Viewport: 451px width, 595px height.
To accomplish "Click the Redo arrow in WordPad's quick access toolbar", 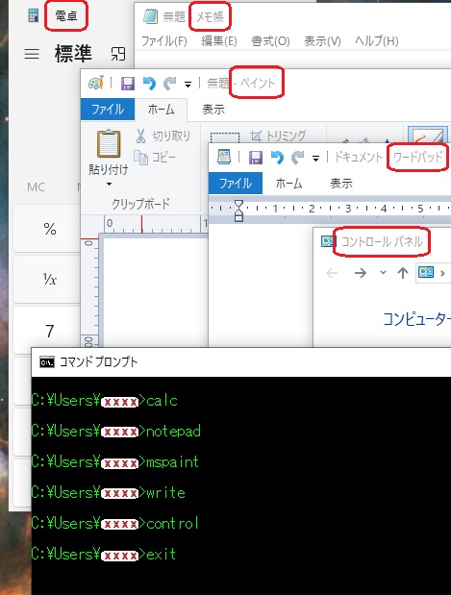I will click(298, 157).
